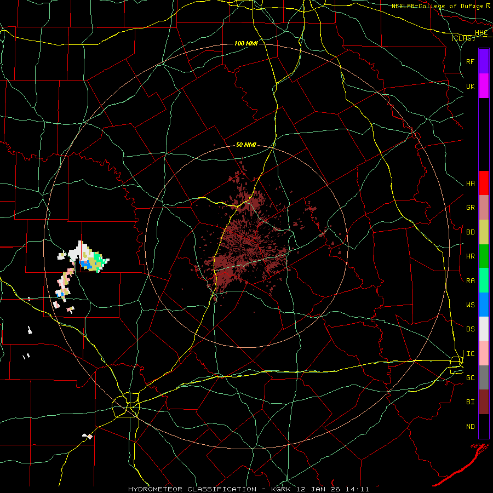The height and width of the screenshot is (493, 493).
Task: Click the [CLAS] unit label
Action: pos(463,38)
